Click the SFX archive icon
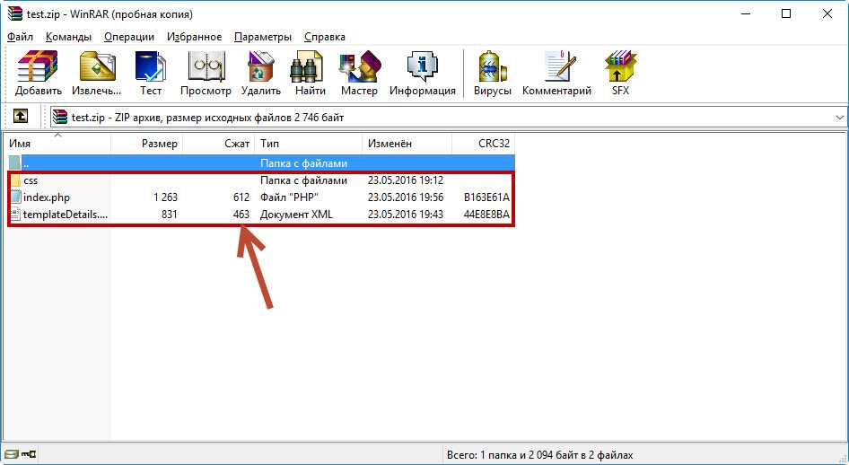The image size is (849, 465). (x=620, y=73)
